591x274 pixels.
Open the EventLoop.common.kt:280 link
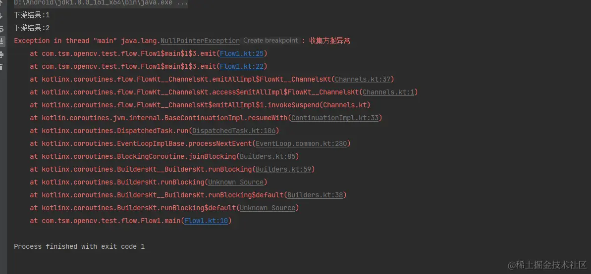click(301, 143)
